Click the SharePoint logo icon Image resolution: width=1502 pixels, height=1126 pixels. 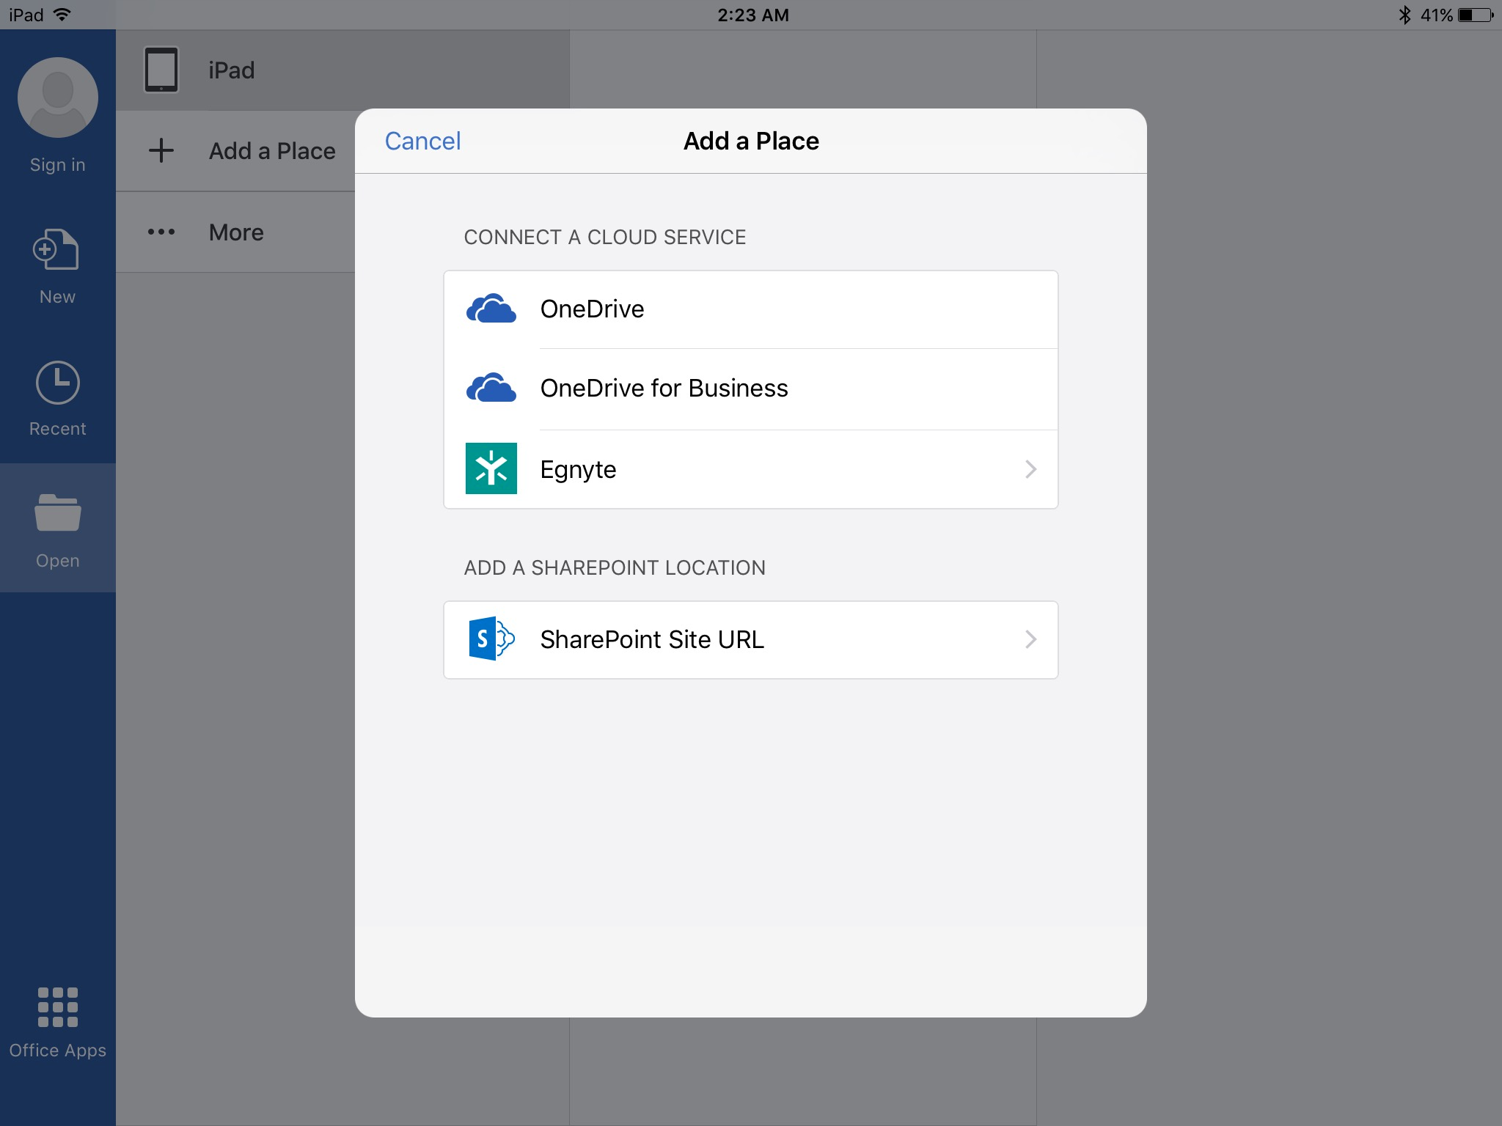click(x=491, y=639)
